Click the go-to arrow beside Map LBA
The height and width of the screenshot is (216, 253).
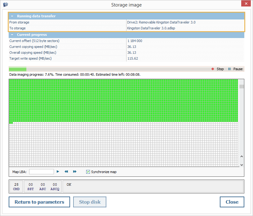coord(58,172)
